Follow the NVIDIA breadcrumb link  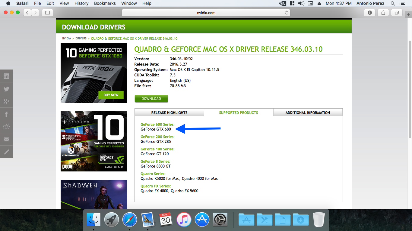coord(66,38)
